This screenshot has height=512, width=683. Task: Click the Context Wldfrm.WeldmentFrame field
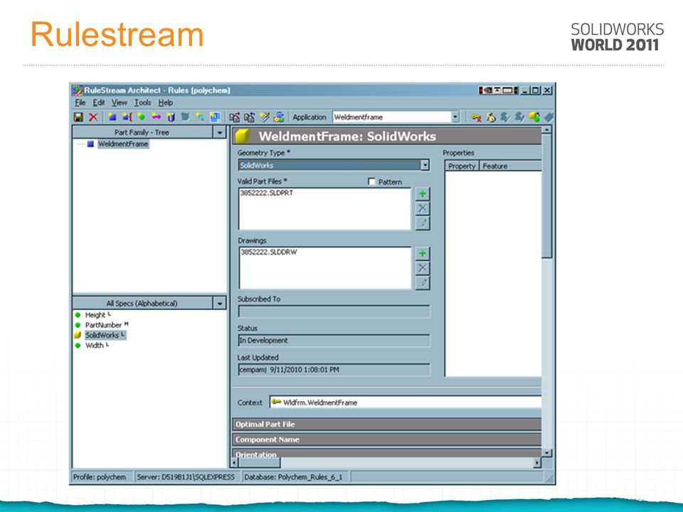point(406,402)
